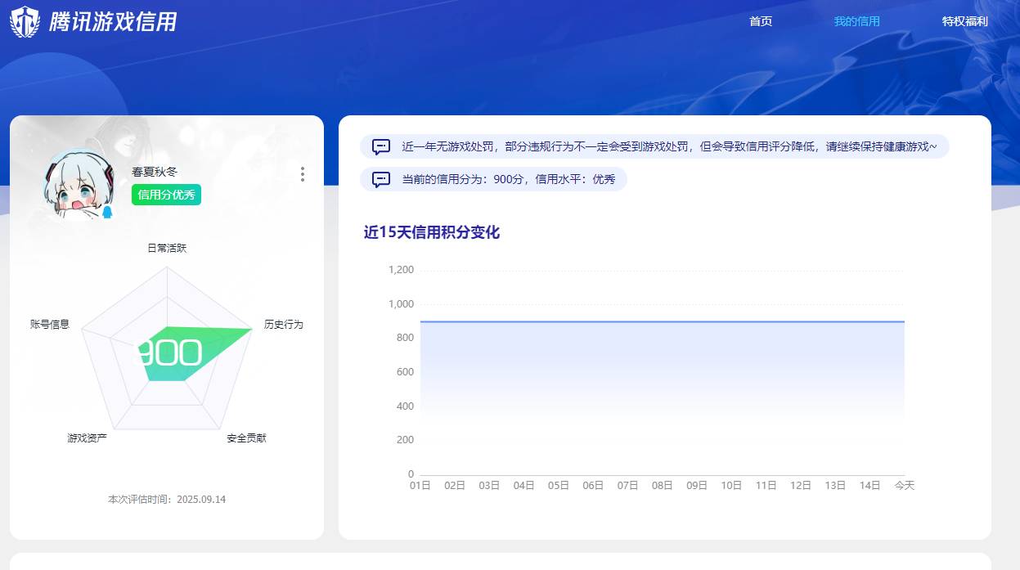Click the chat bubble icon beside the penalty notice

(380, 147)
